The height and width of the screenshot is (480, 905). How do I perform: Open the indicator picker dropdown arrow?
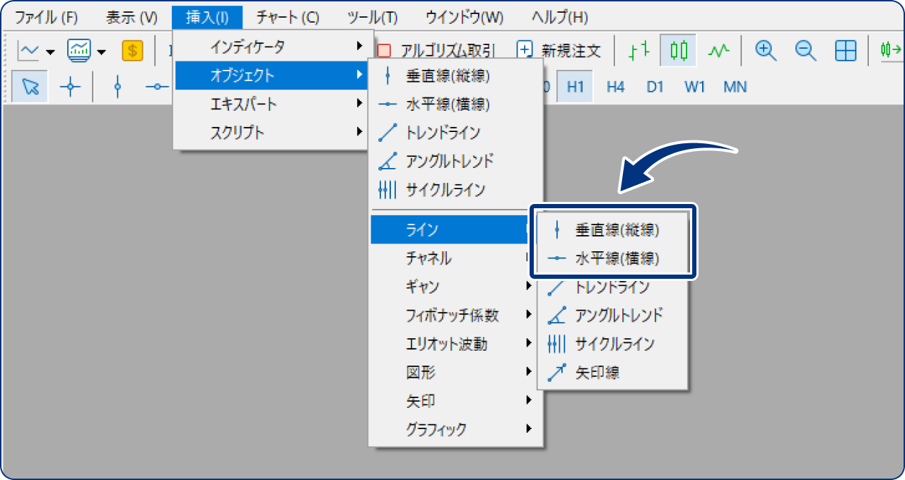(x=101, y=52)
